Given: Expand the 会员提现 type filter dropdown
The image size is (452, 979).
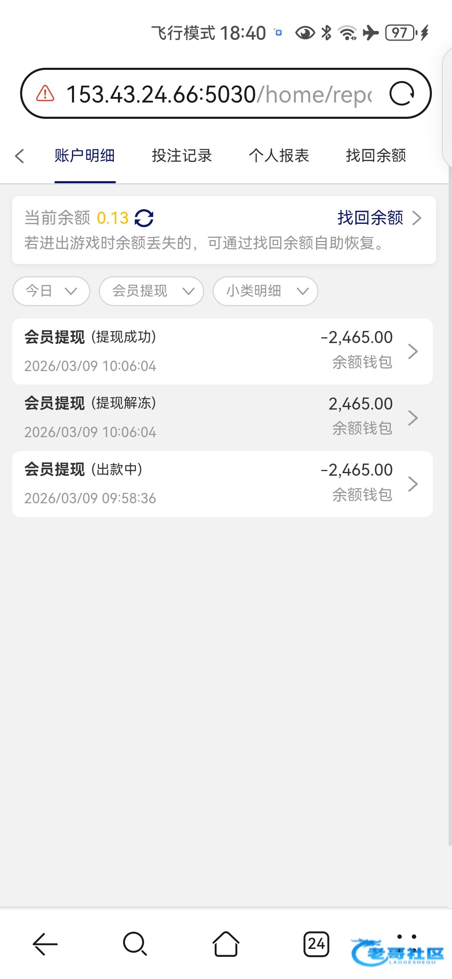Looking at the screenshot, I should click(152, 291).
